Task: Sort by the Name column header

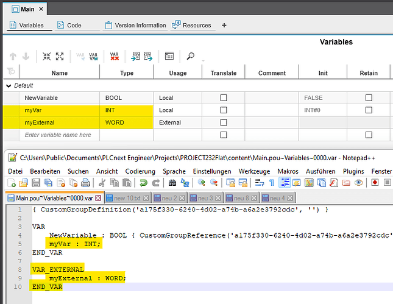Action: pyautogui.click(x=60, y=73)
